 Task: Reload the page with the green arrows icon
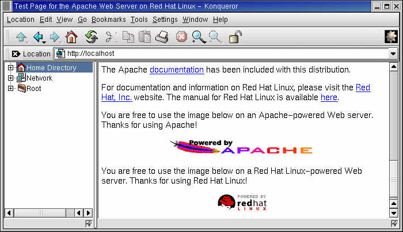[91, 37]
